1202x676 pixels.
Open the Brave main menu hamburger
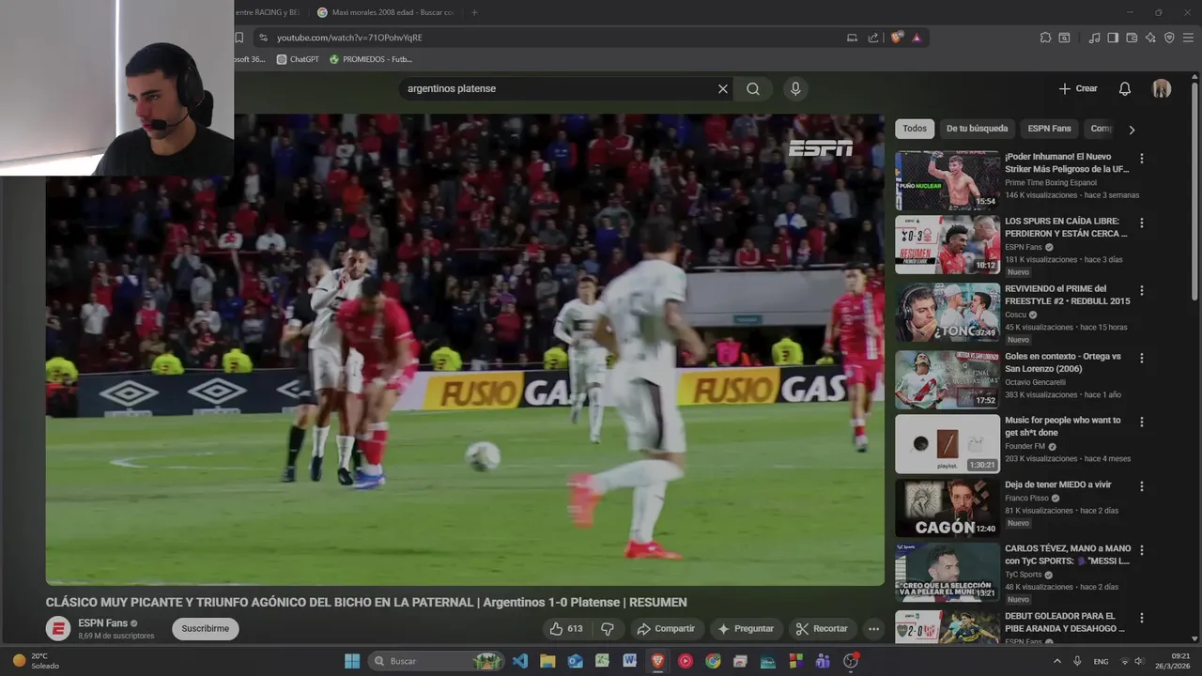[1188, 38]
